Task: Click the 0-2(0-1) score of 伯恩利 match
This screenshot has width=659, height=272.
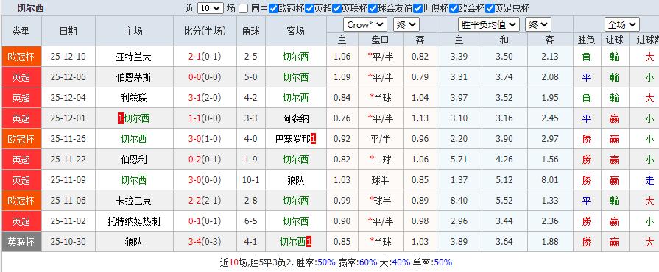Action: (x=205, y=160)
